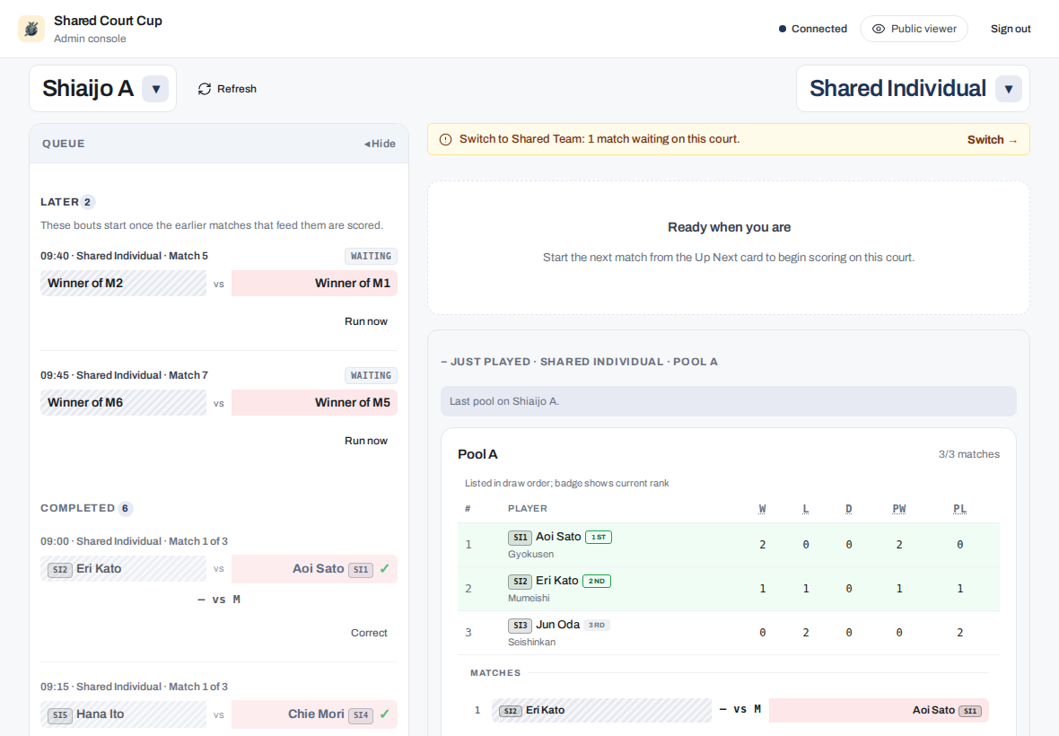Click the Pool A title
The image size is (1059, 736).
(477, 454)
